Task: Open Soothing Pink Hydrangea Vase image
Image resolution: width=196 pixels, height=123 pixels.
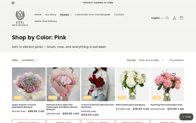Action: click(167, 84)
